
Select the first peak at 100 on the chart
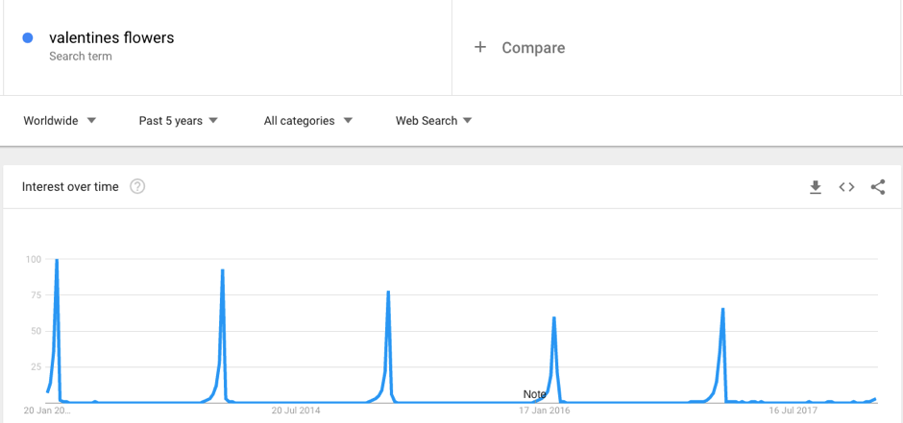[57, 260]
